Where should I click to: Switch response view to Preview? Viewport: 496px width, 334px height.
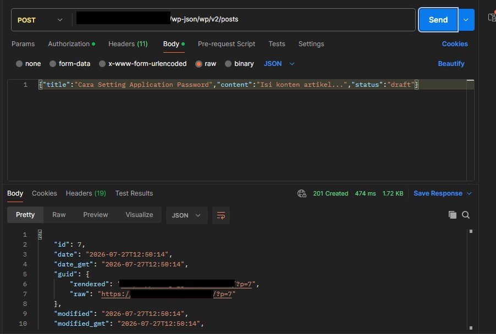pyautogui.click(x=96, y=215)
